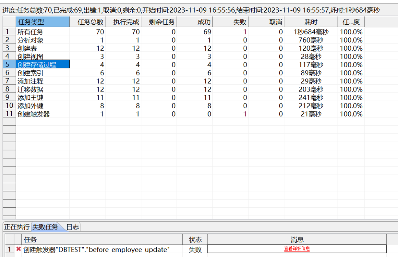
Task: Select the 迁移数据 row in the task table
Action: pyautogui.click(x=43, y=89)
